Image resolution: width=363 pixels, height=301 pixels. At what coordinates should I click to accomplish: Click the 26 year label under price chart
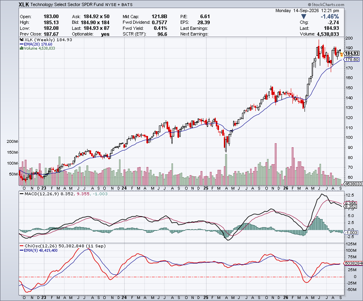pos(286,188)
